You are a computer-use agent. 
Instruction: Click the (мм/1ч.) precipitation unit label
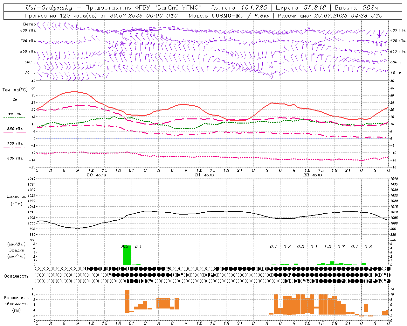[17, 256]
